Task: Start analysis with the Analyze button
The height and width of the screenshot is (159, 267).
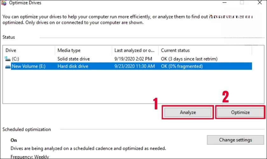Action: pos(188,113)
